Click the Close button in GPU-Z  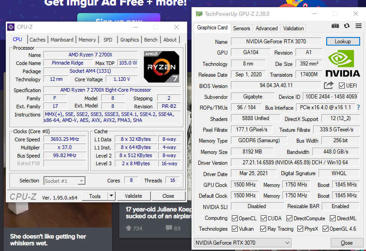[x=347, y=243]
